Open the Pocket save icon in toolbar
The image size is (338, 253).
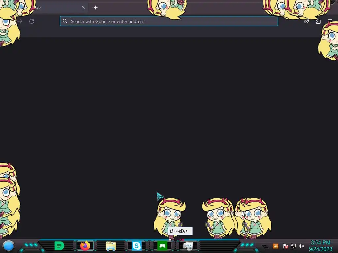coord(306,21)
